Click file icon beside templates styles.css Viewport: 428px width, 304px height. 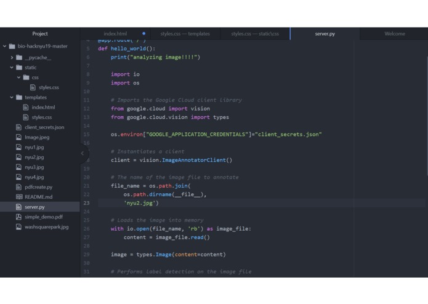26,118
